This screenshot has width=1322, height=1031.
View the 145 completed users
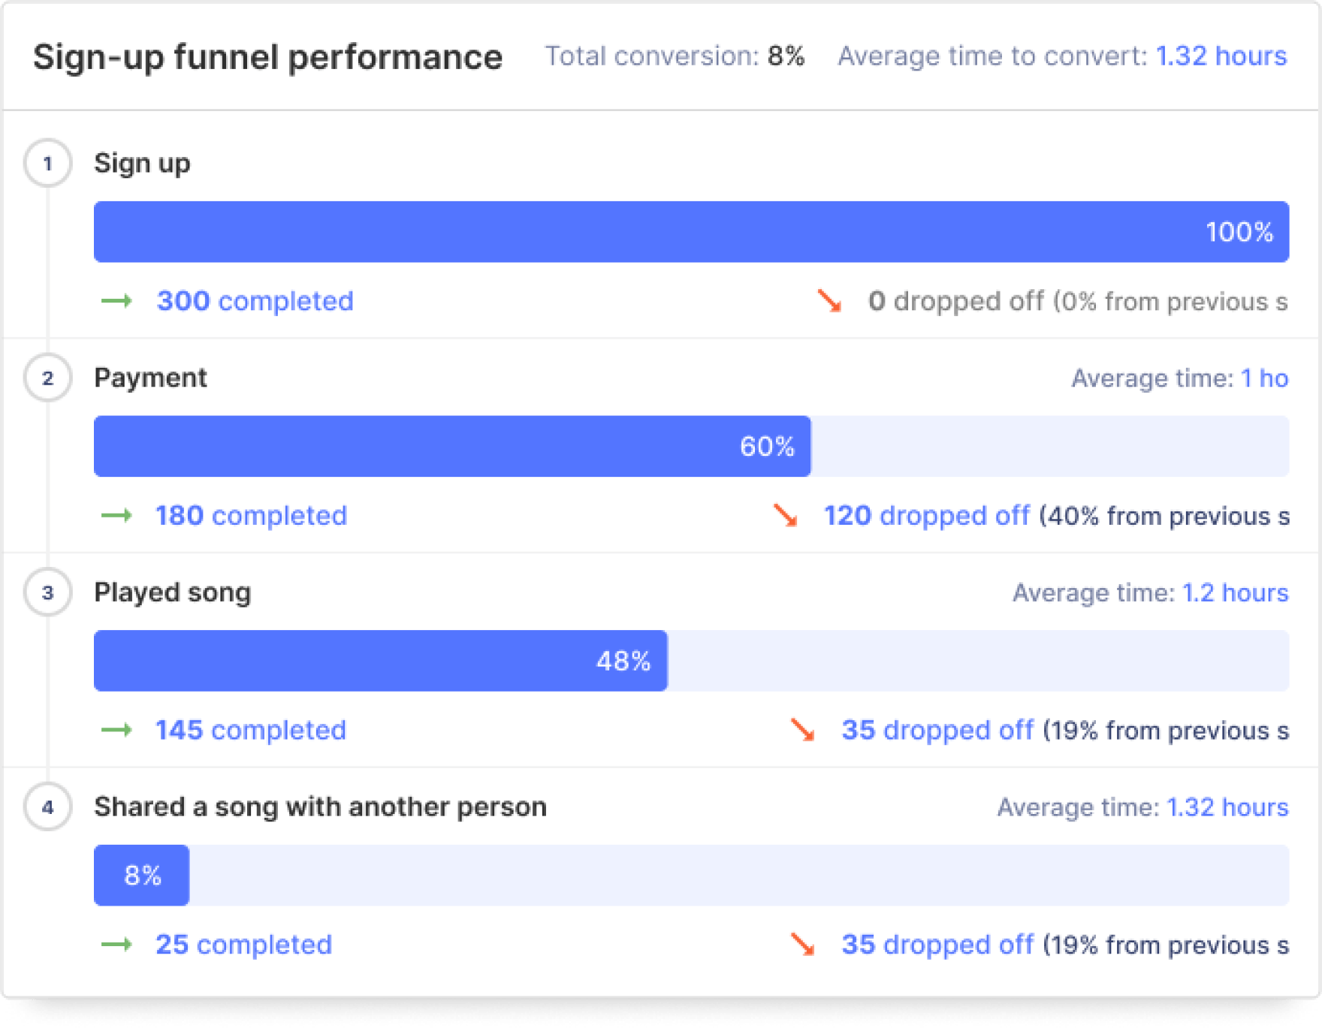coord(250,730)
